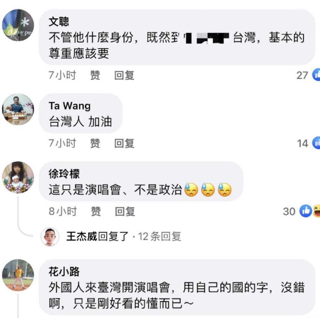
Task: Open the 徐玲檬 username link
Action: (64, 174)
